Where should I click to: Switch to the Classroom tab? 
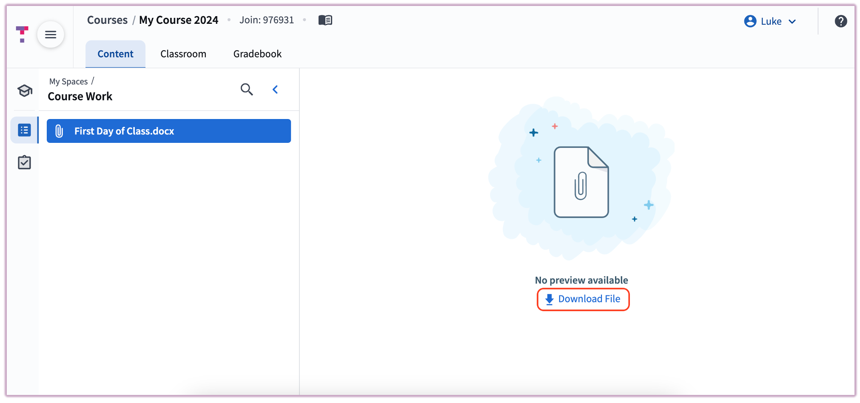183,54
